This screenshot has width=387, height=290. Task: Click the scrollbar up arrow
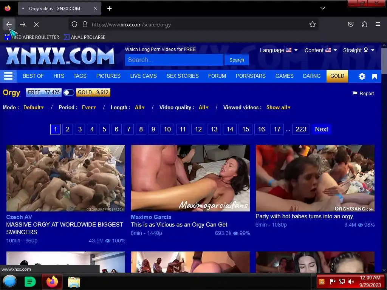384,45
